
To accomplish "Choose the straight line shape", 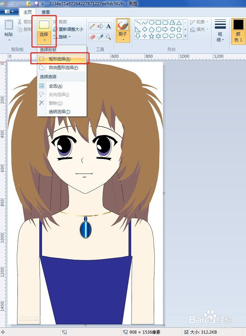I will click(138, 22).
